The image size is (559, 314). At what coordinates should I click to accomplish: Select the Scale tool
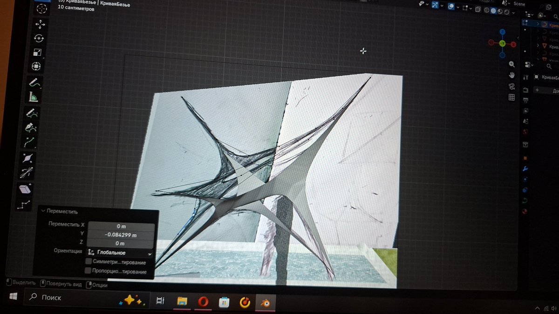(38, 52)
